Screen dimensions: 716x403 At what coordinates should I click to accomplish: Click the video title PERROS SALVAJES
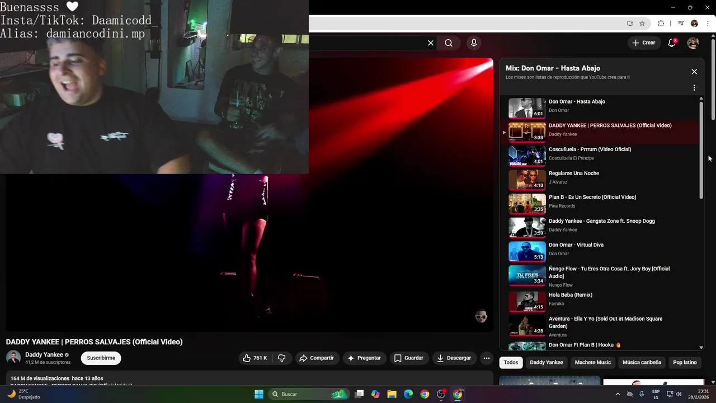pos(95,342)
